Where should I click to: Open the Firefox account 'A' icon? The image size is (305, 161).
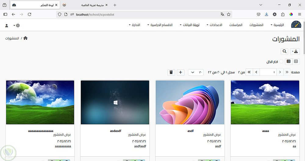point(275,14)
